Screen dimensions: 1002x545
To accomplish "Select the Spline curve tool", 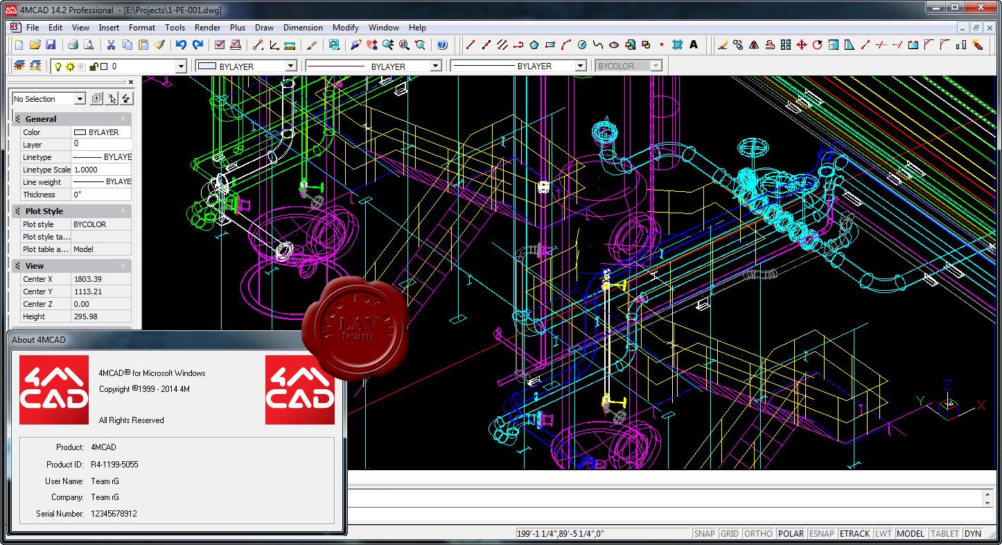I will [598, 45].
